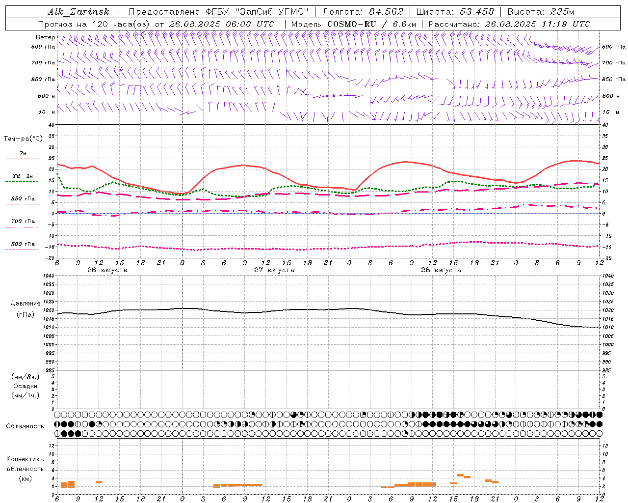The height and width of the screenshot is (503, 628).
Task: Click the "Долгота: 84.562" header value
Action: click(x=363, y=12)
